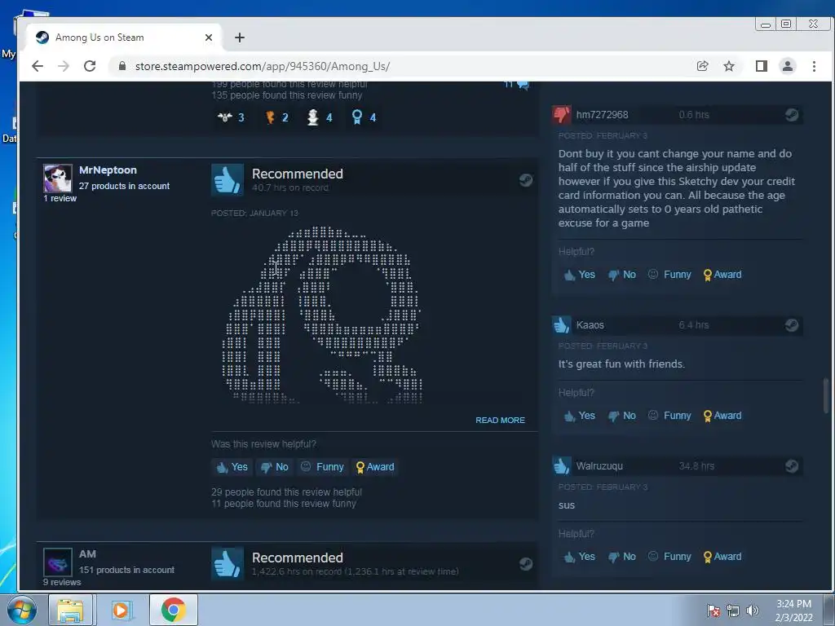This screenshot has height=626, width=835.
Task: Click Steam logo on AM's review
Action: point(526,564)
